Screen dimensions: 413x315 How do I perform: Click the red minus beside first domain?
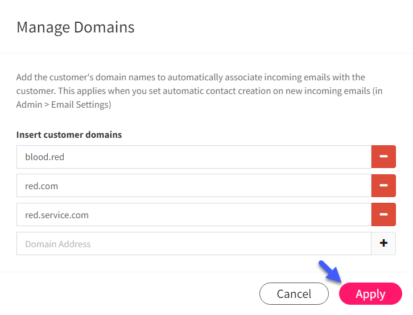click(383, 157)
